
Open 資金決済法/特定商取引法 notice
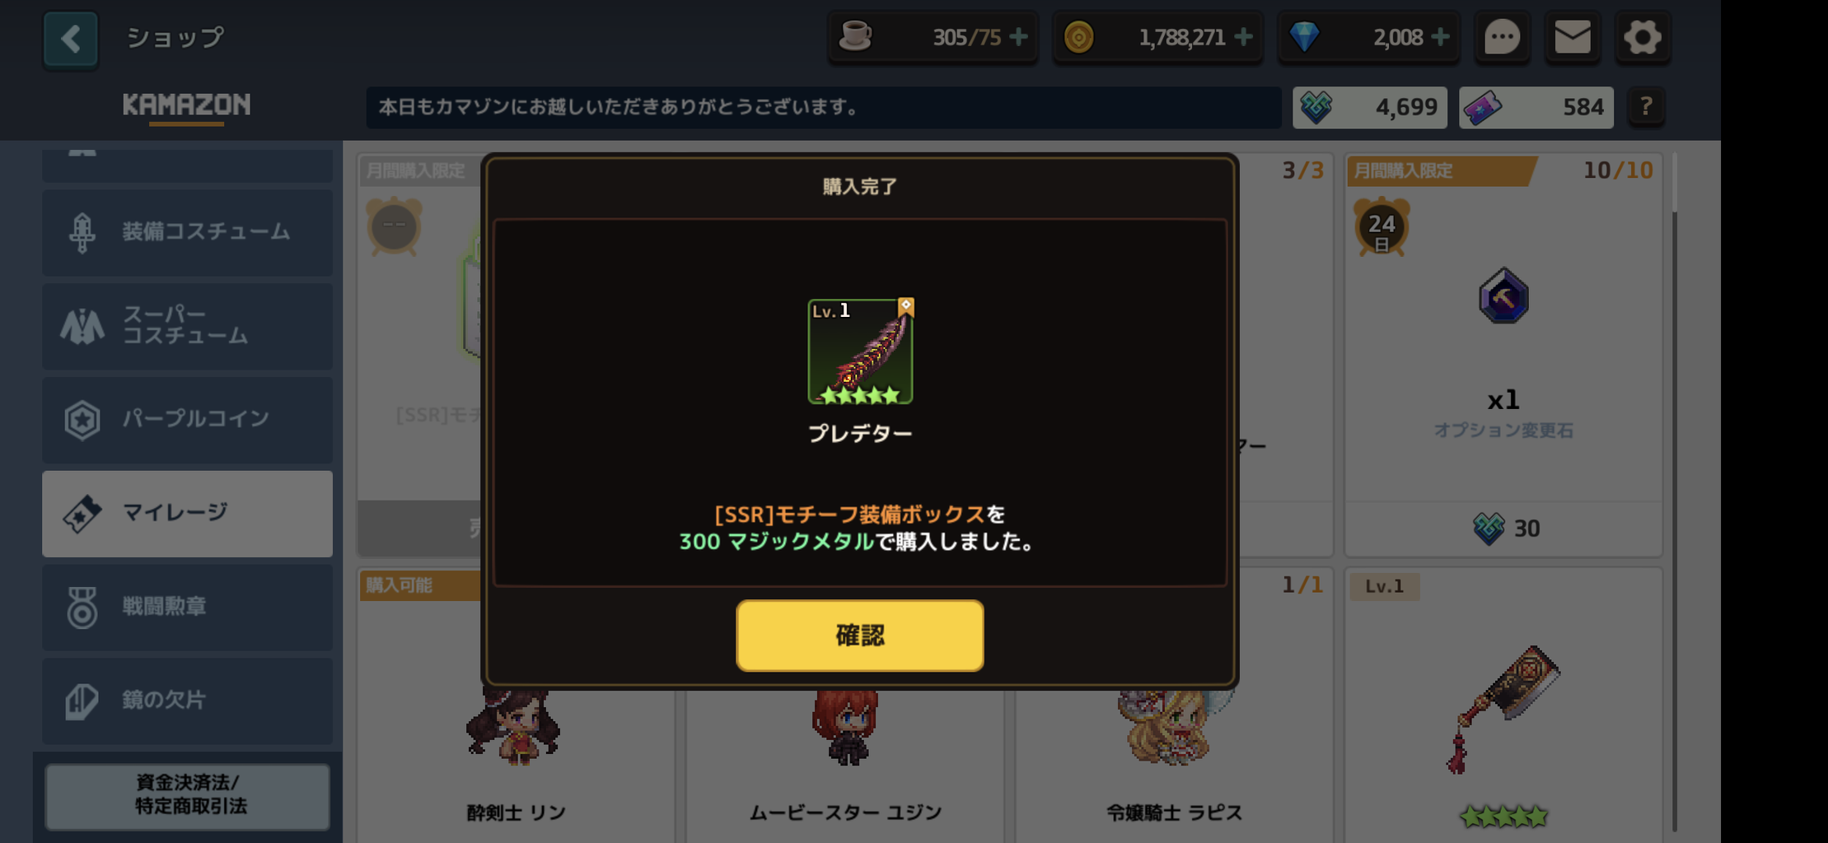[188, 795]
